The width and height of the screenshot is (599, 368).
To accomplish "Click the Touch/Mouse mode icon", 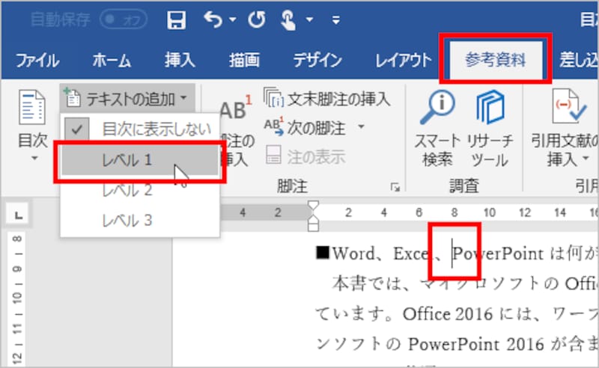I will [288, 20].
